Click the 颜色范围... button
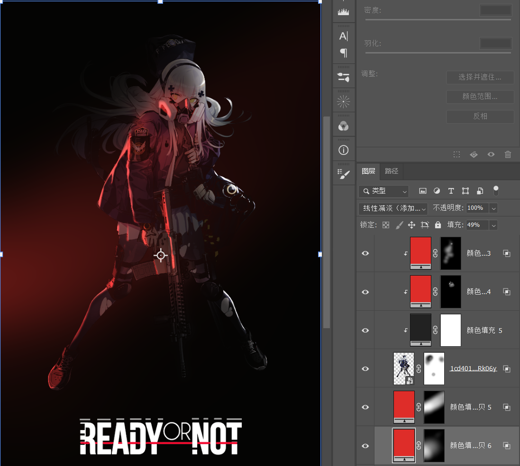Image resolution: width=520 pixels, height=466 pixels. click(x=480, y=97)
